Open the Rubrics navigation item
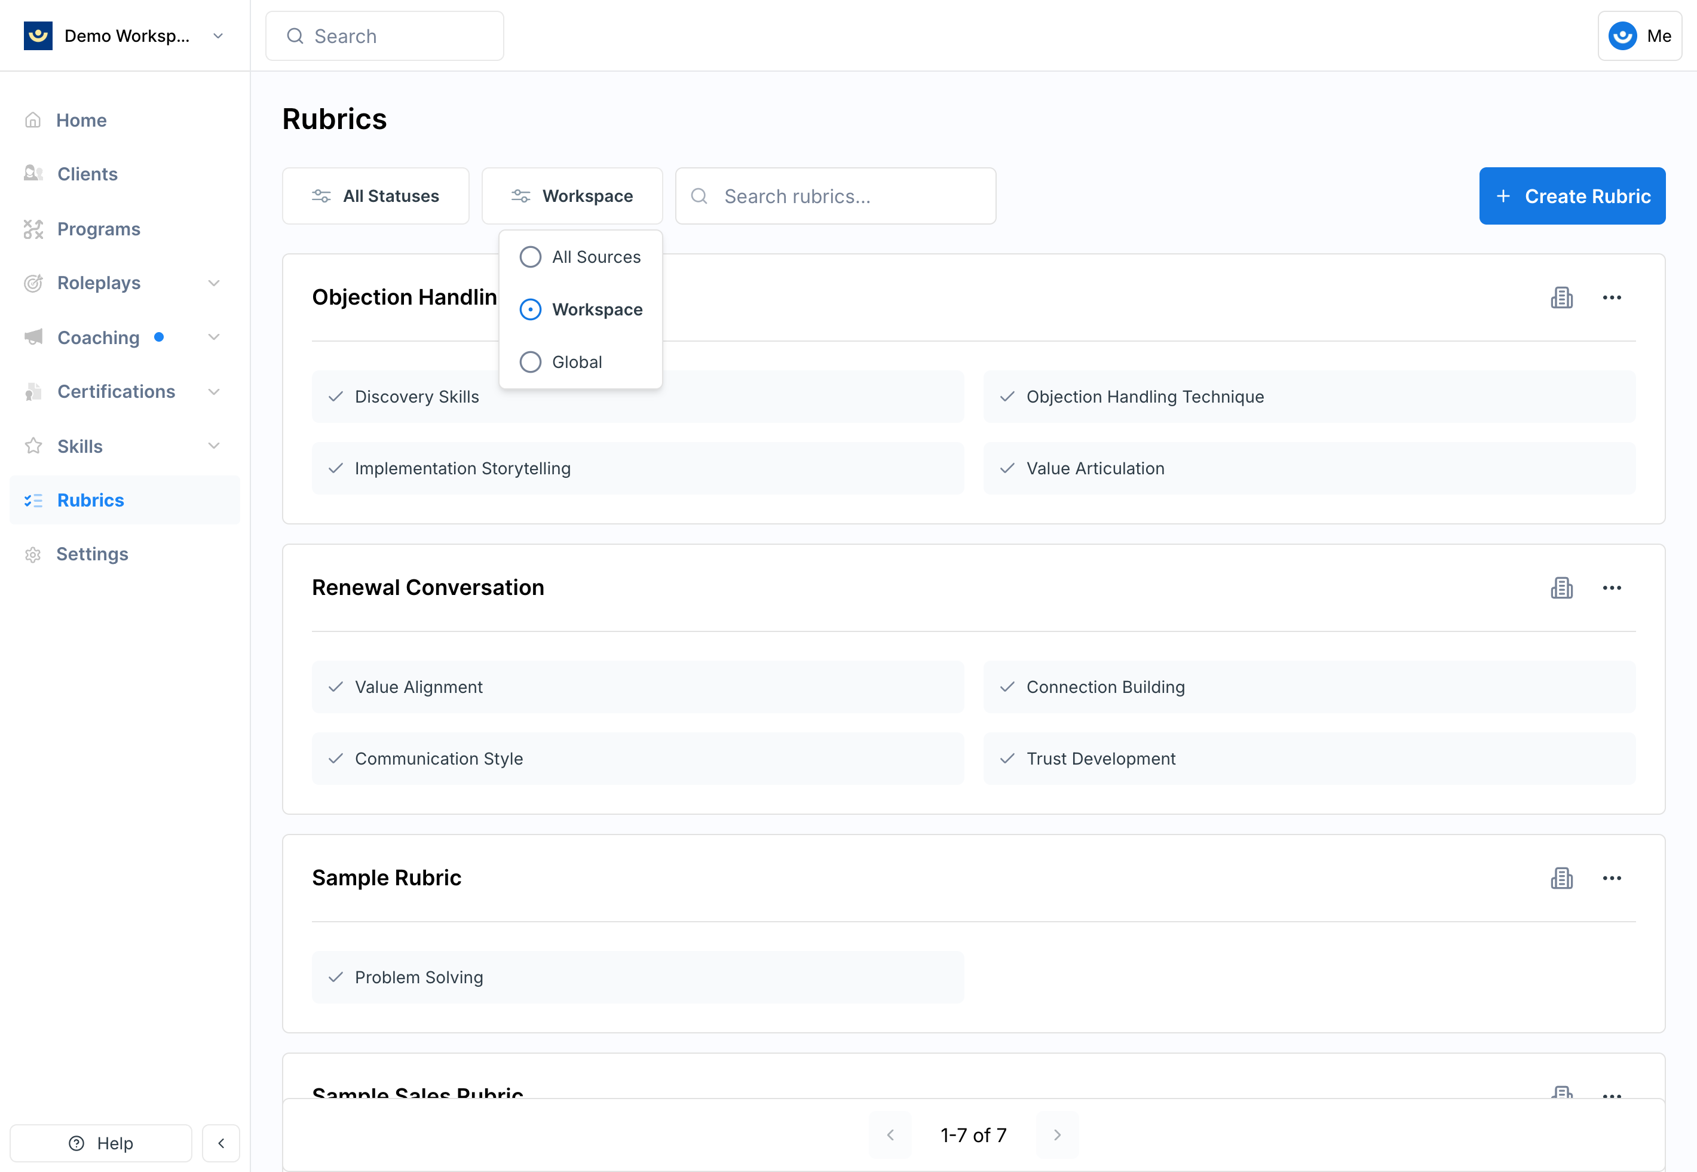1697x1172 pixels. [x=90, y=500]
